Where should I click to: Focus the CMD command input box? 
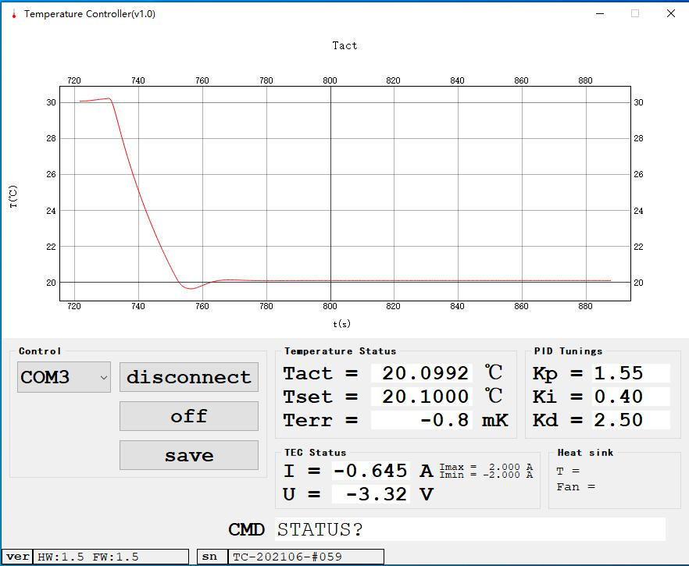point(469,529)
